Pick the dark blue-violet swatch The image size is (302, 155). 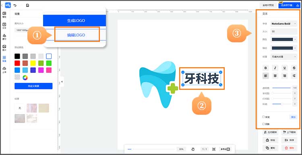(x=33, y=70)
